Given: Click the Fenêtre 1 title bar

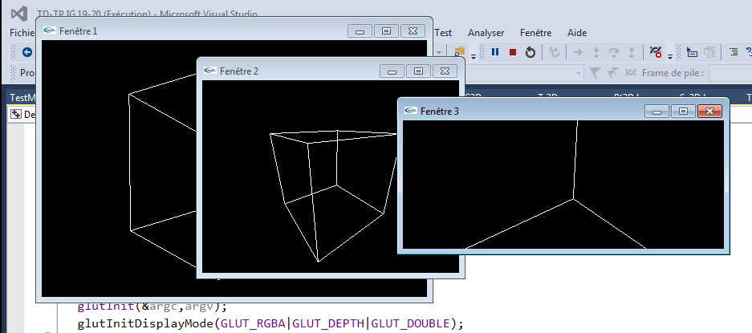Looking at the screenshot, I should point(201,30).
